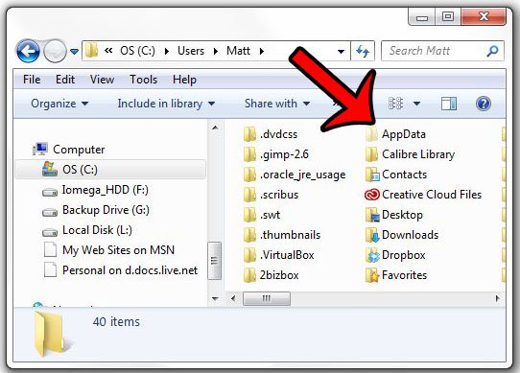
Task: Click the Change your view icon
Action: pos(395,104)
